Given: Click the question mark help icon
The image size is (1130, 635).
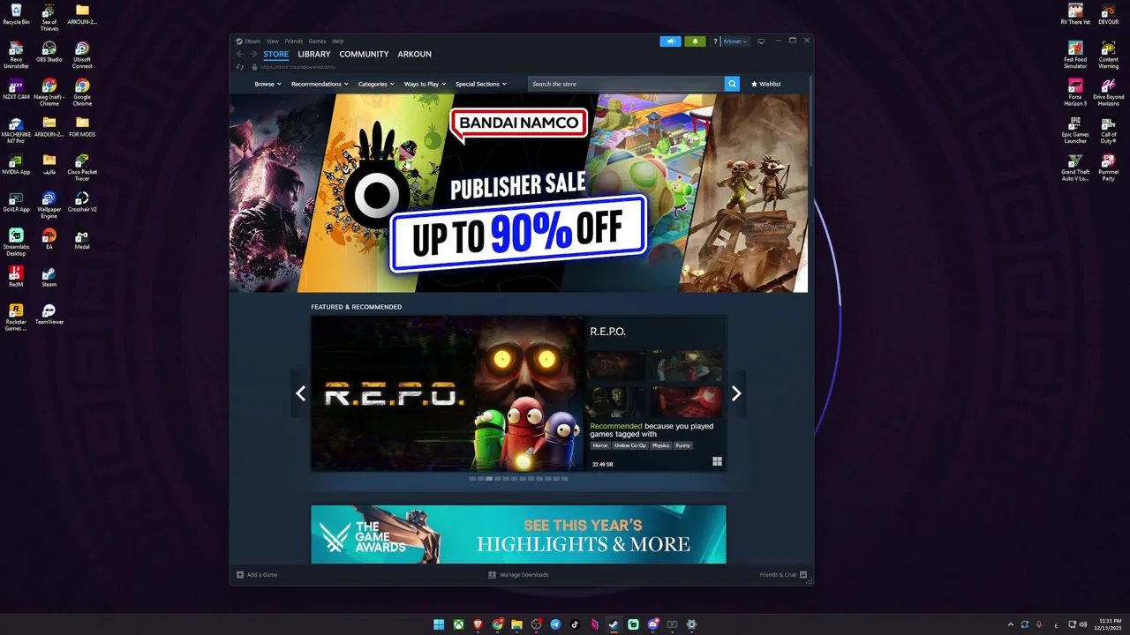Looking at the screenshot, I should [x=715, y=41].
